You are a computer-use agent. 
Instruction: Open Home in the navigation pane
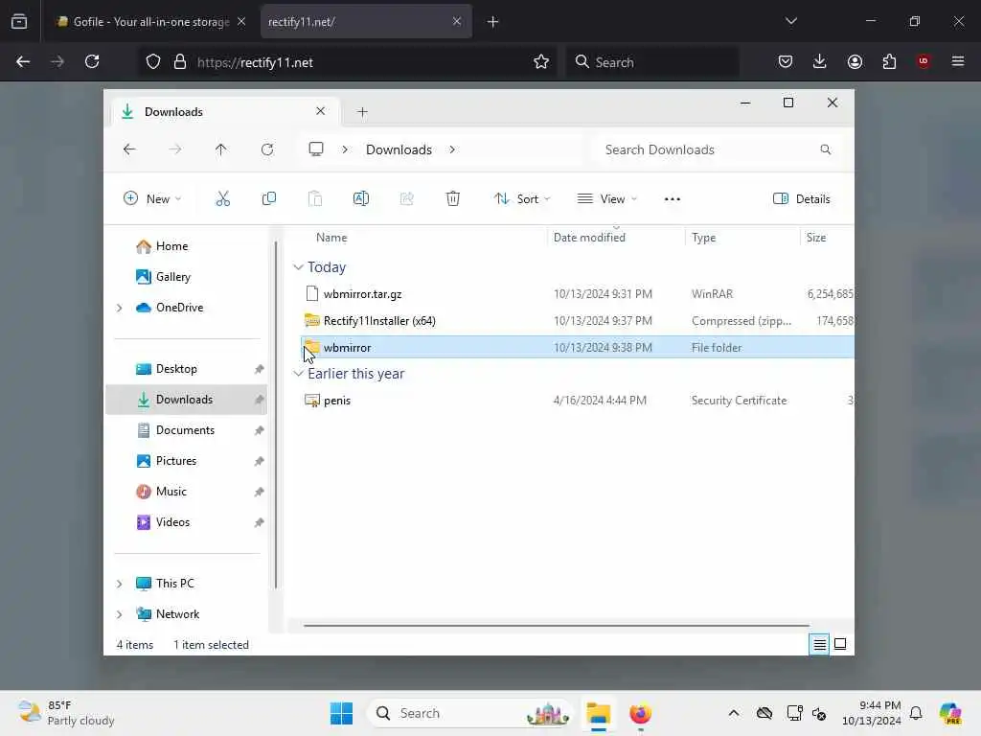(x=162, y=246)
